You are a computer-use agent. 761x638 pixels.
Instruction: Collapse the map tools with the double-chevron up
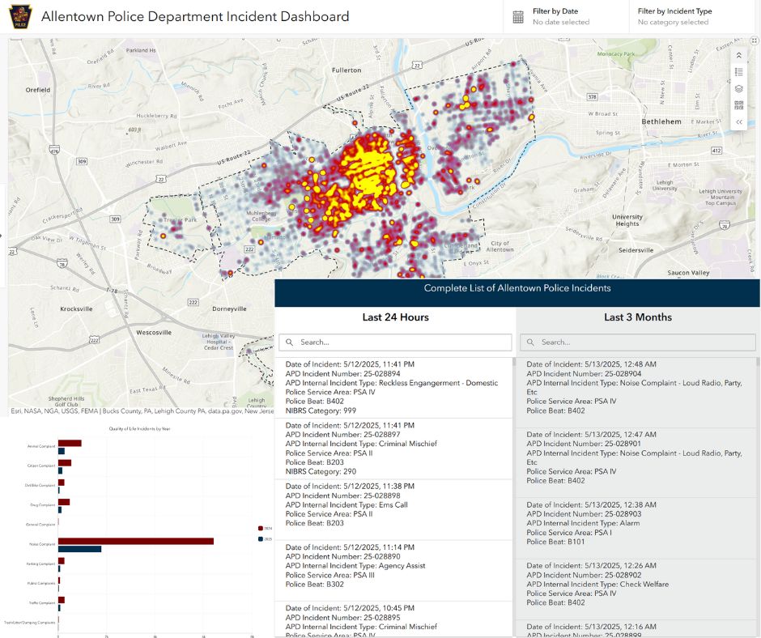pos(738,55)
